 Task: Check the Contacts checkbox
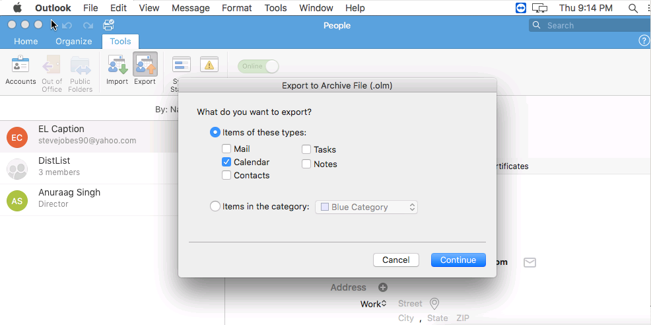226,176
